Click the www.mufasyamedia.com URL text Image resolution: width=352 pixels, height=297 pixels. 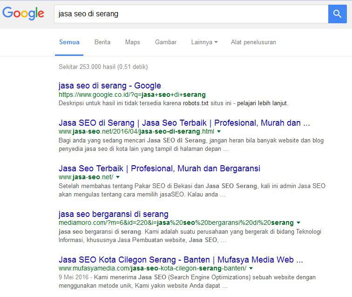[152, 268]
